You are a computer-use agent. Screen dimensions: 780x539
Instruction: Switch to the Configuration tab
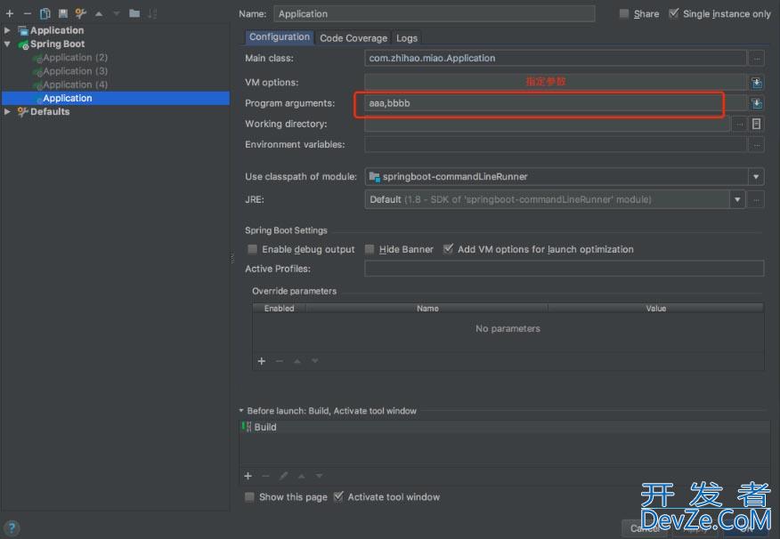click(280, 37)
